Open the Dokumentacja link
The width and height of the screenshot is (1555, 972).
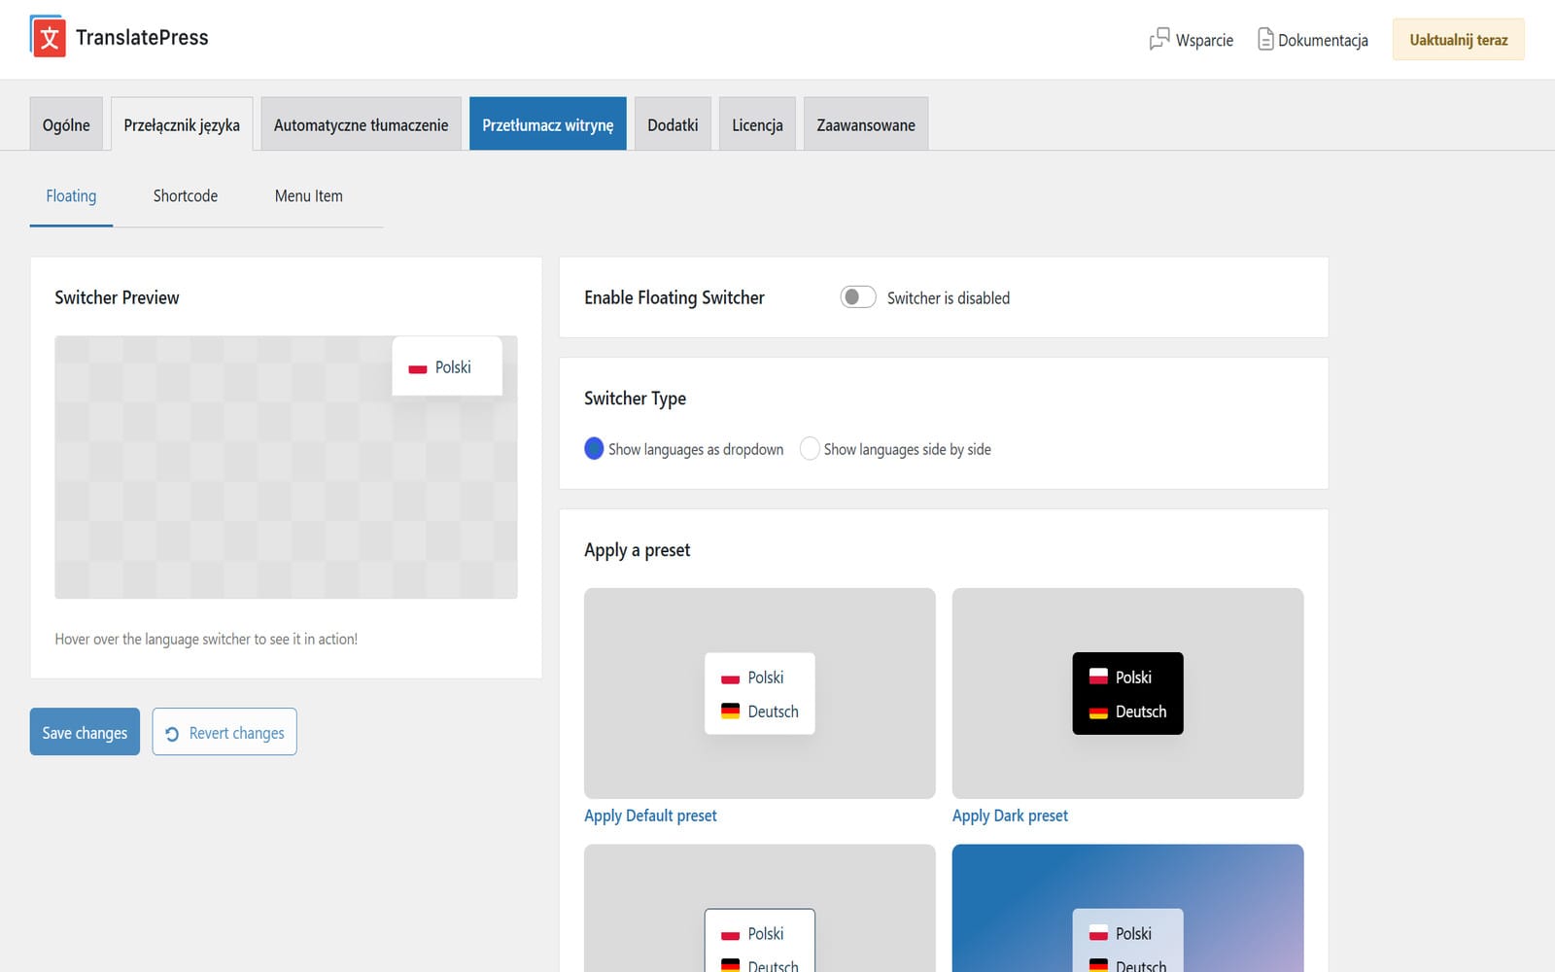(1313, 40)
